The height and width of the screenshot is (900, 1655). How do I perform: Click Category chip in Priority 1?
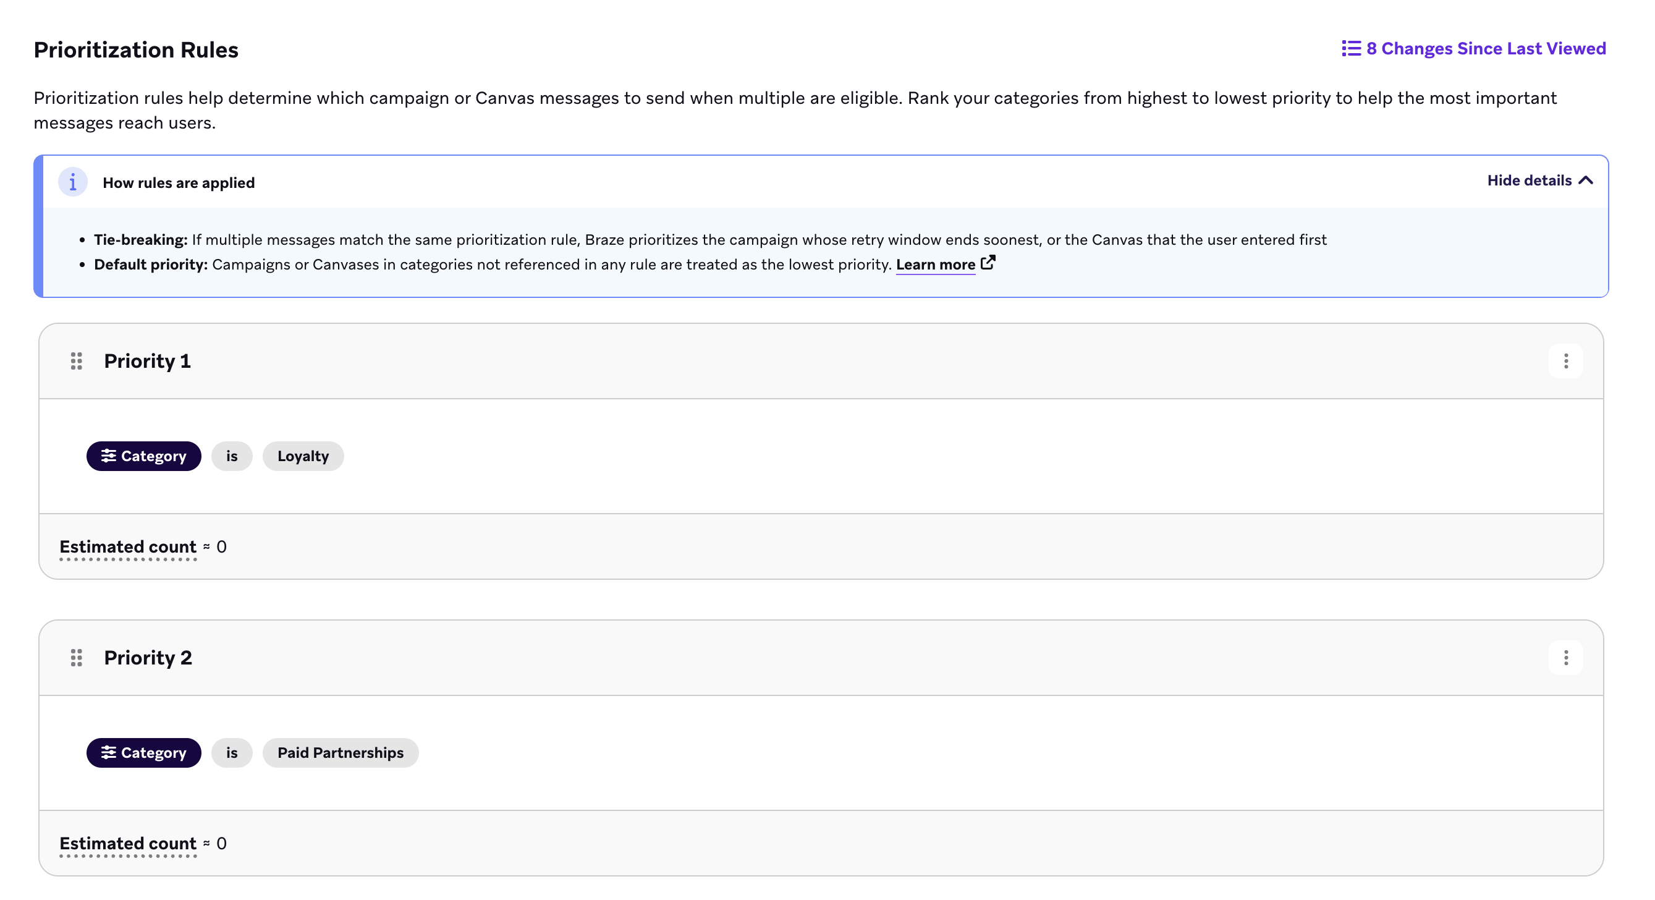pos(144,456)
